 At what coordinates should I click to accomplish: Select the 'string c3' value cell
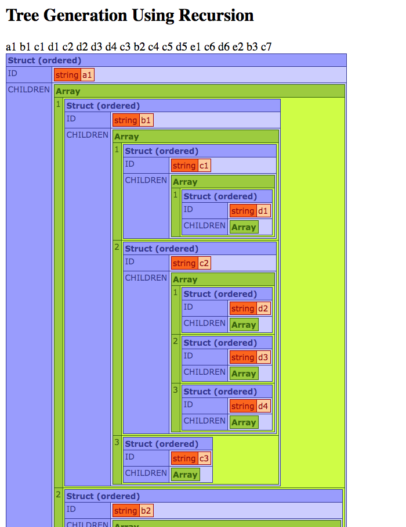click(x=191, y=458)
